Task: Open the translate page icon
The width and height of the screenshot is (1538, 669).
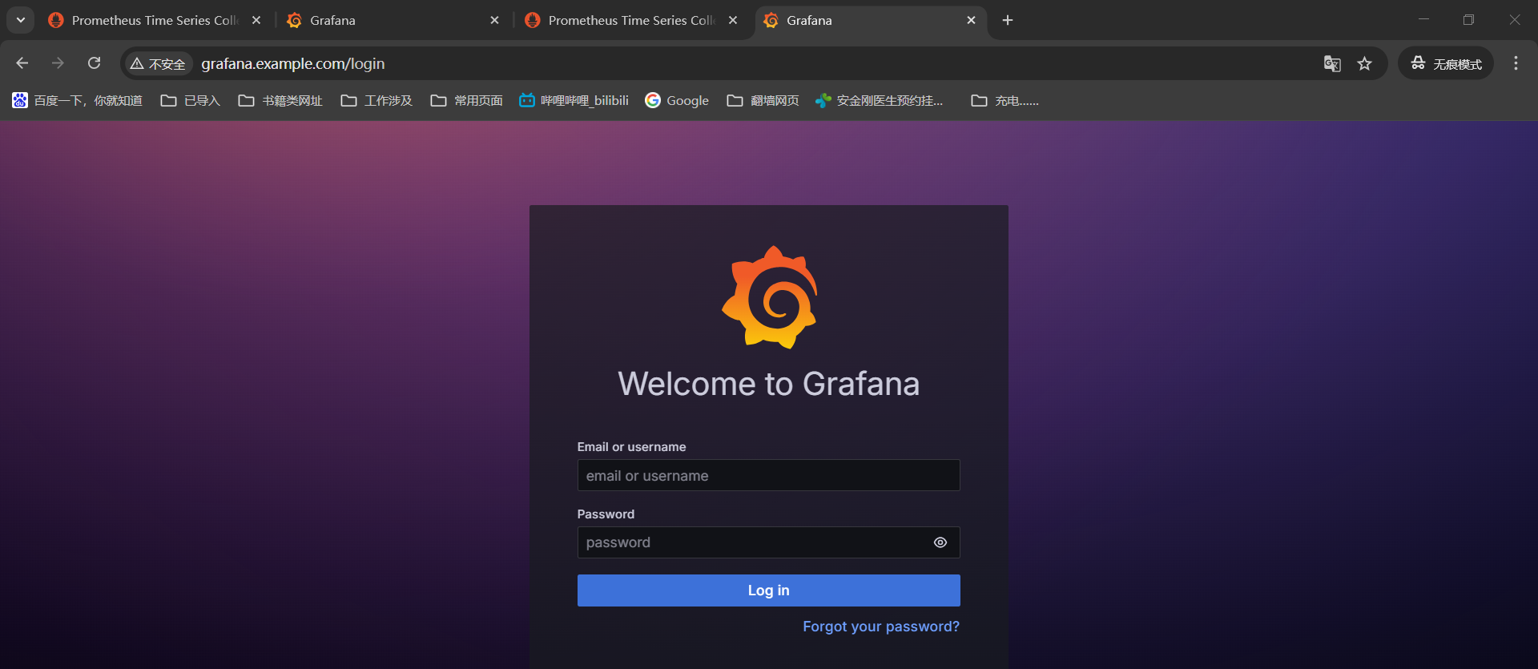Action: [x=1332, y=63]
